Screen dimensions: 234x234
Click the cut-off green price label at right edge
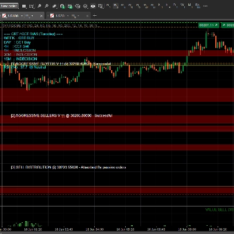tap(228, 25)
